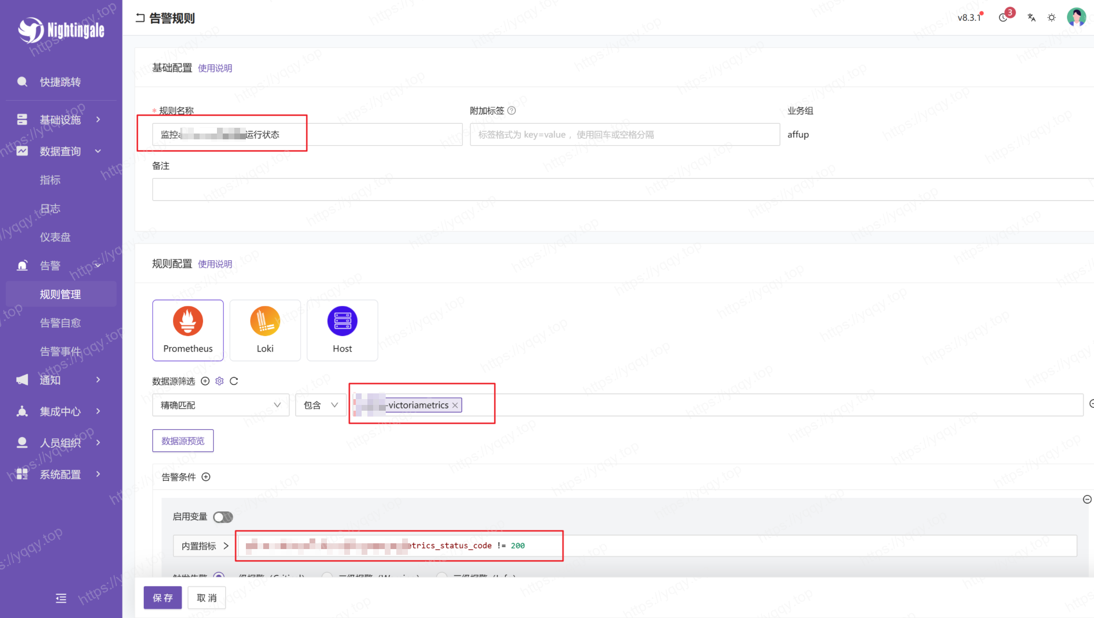Screen dimensions: 1094x618
Task: Open 规则管理 in the sidebar
Action: click(x=60, y=294)
